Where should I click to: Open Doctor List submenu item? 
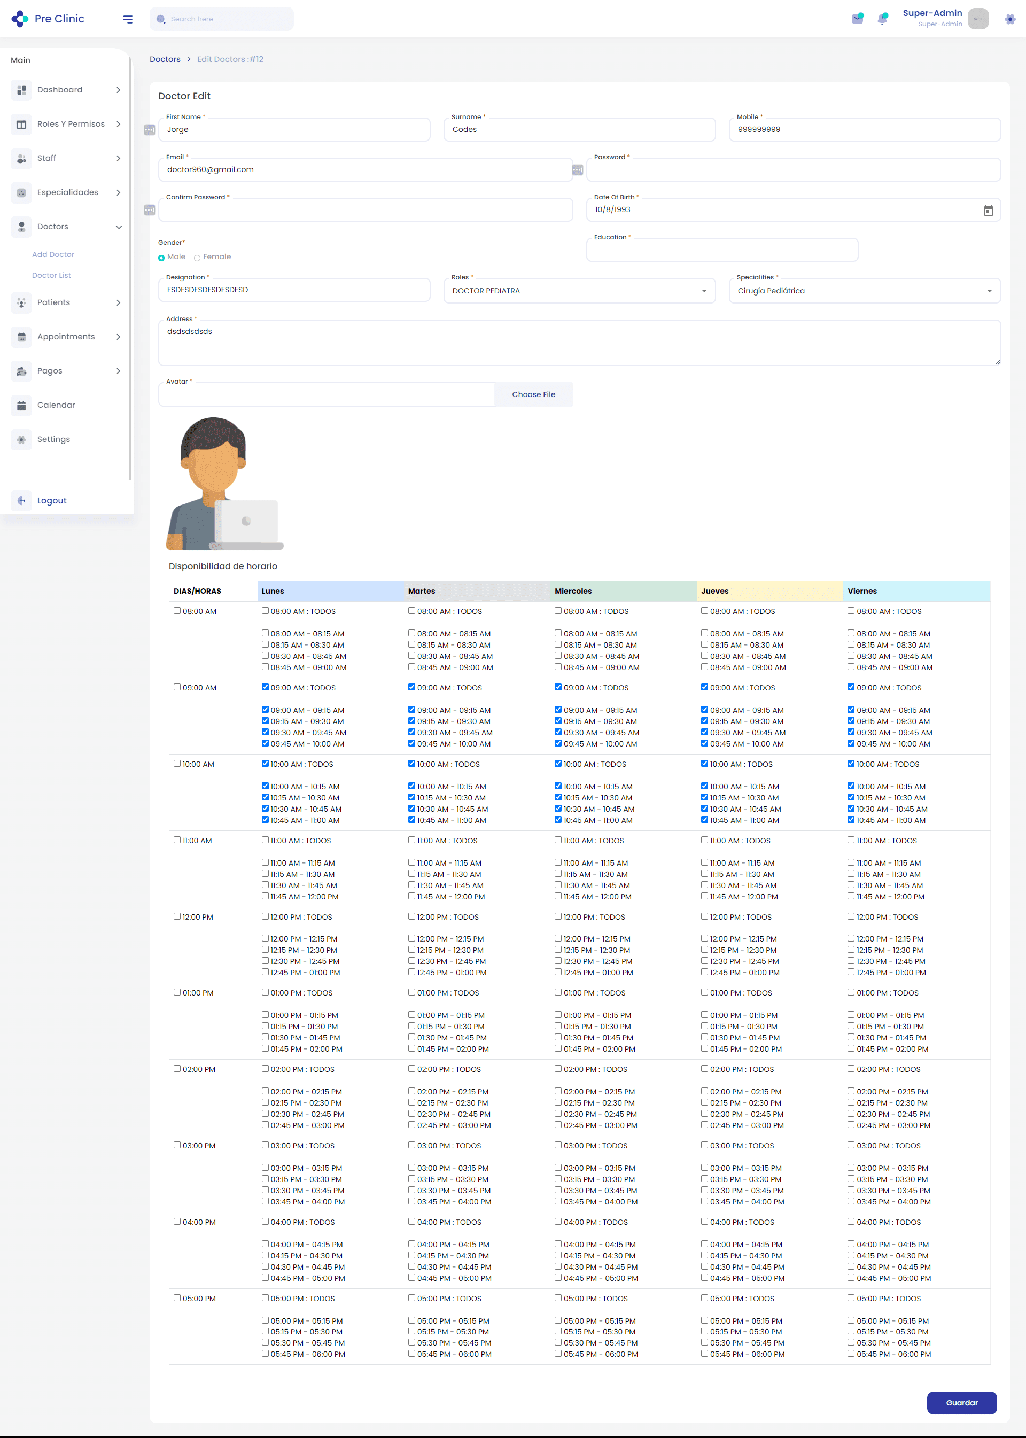pos(51,275)
